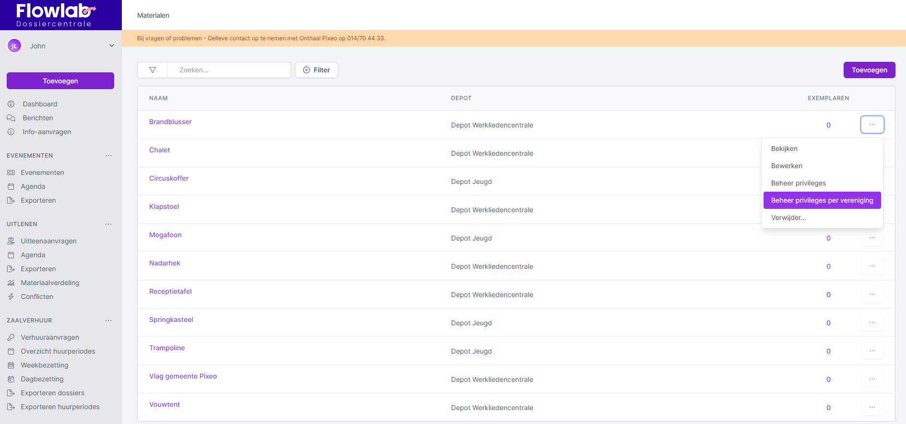
Task: Click the Filter button
Action: click(x=317, y=70)
